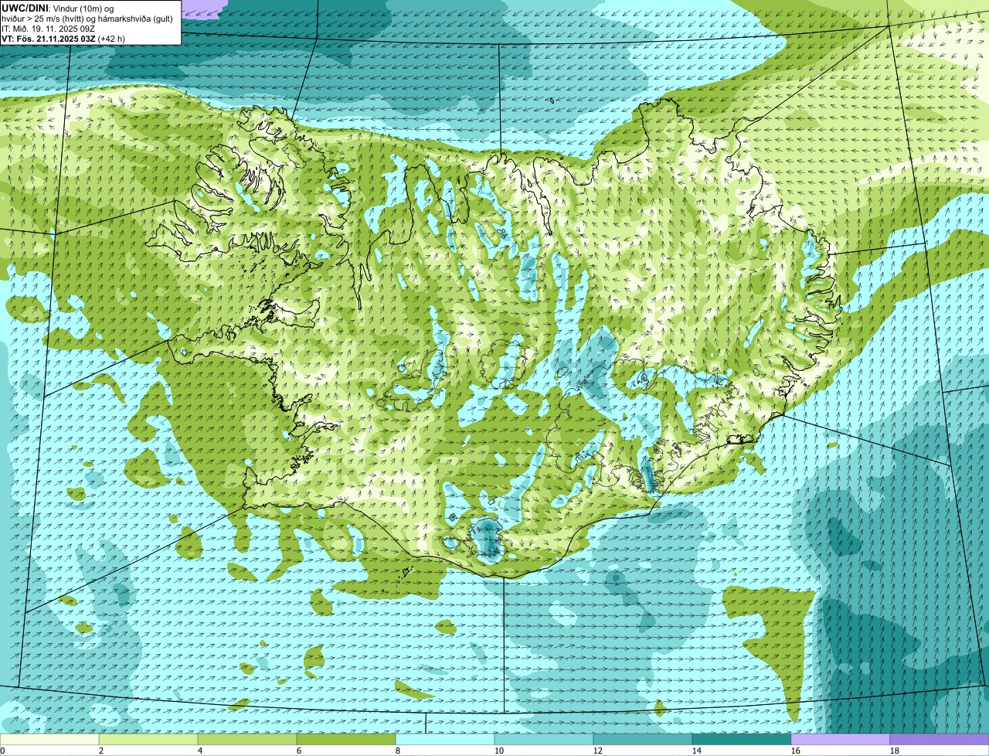Viewport: 989px width, 756px height.
Task: Click the lavender 16–18 m/s legend swatch
Action: (841, 740)
